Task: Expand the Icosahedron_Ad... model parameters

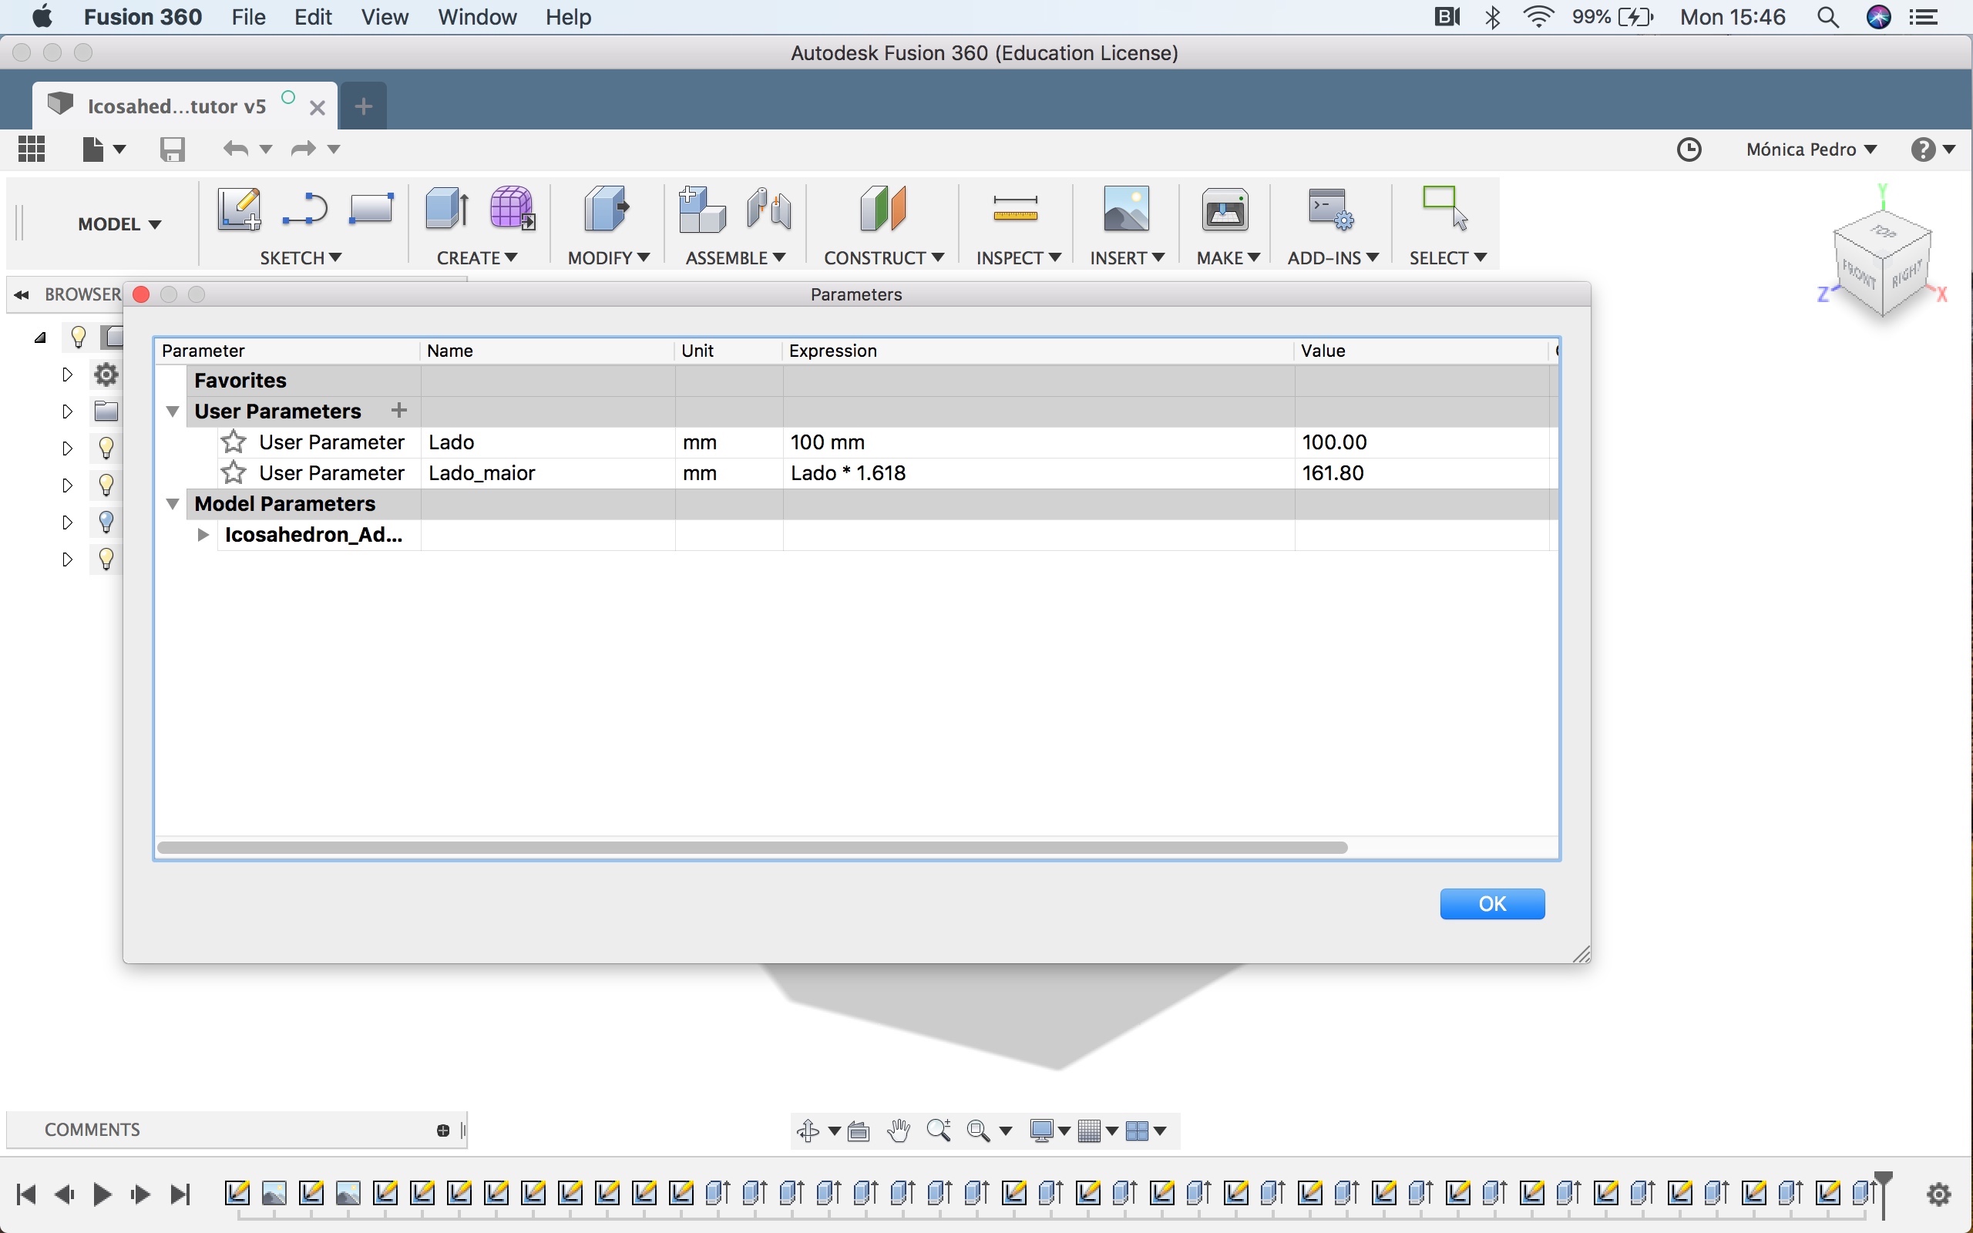Action: coord(203,535)
